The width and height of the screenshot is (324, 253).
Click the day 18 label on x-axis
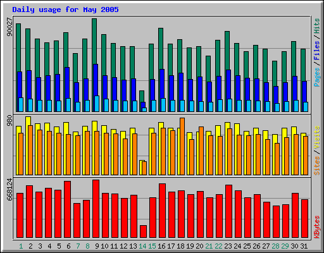[180, 246]
